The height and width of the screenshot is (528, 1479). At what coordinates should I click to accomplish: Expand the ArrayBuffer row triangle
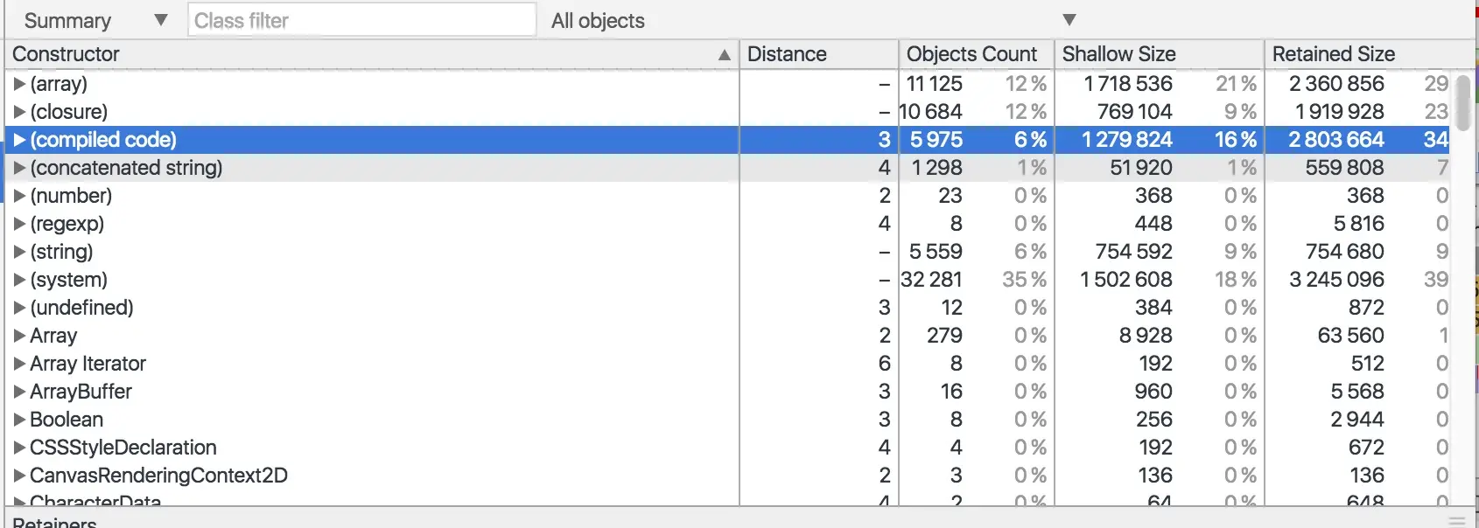(x=19, y=392)
